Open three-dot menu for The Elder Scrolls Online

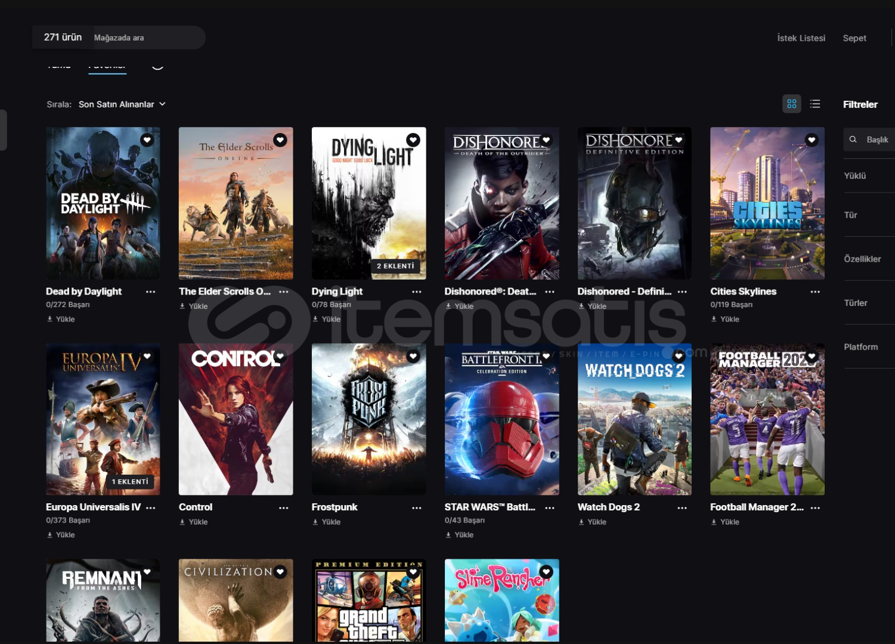click(x=284, y=292)
